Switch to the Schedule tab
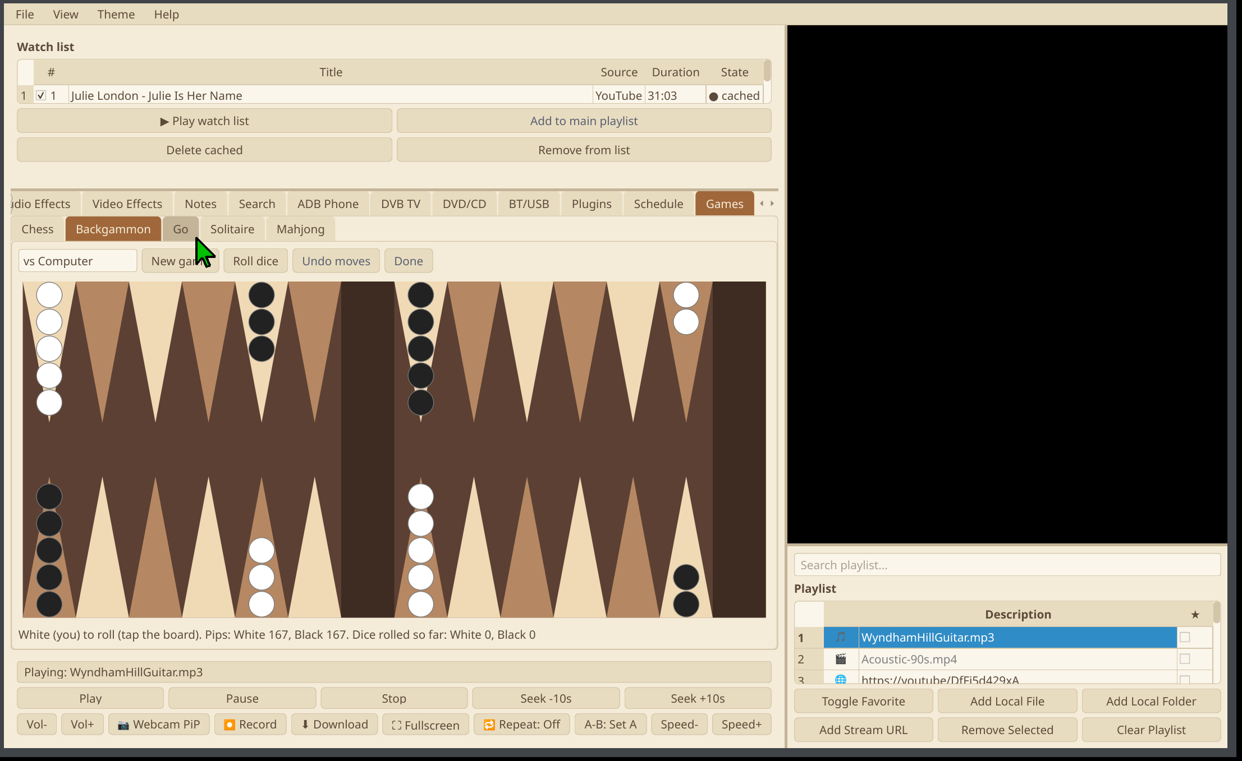Image resolution: width=1242 pixels, height=761 pixels. pos(658,204)
